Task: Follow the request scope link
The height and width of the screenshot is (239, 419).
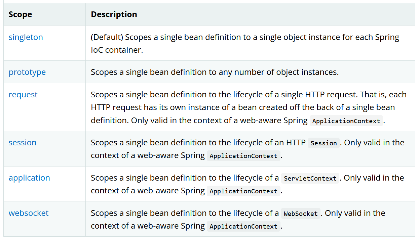Action: coord(23,95)
